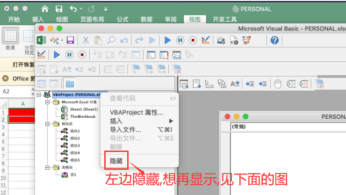Click the Cut scissors icon
This screenshot has width=346, height=195.
pos(86,40)
